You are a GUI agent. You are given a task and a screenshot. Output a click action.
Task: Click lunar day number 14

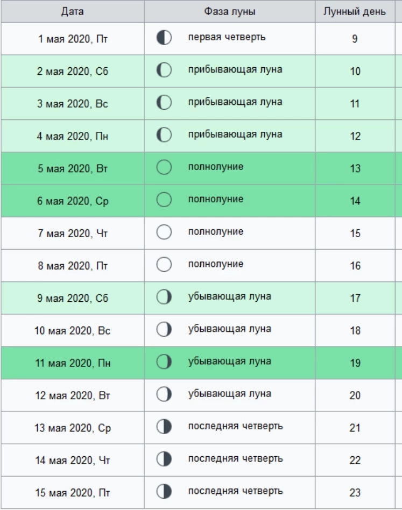coord(355,201)
